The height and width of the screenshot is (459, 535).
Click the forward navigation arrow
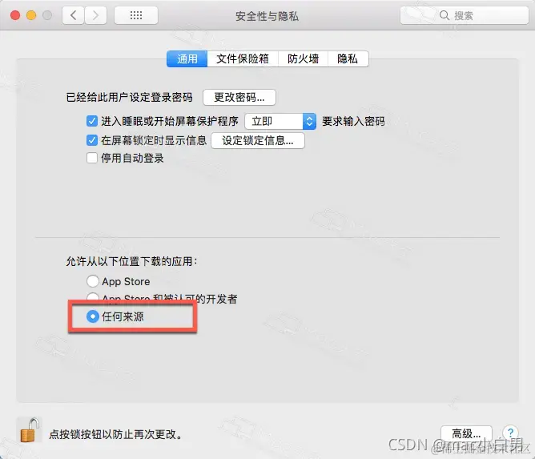95,15
